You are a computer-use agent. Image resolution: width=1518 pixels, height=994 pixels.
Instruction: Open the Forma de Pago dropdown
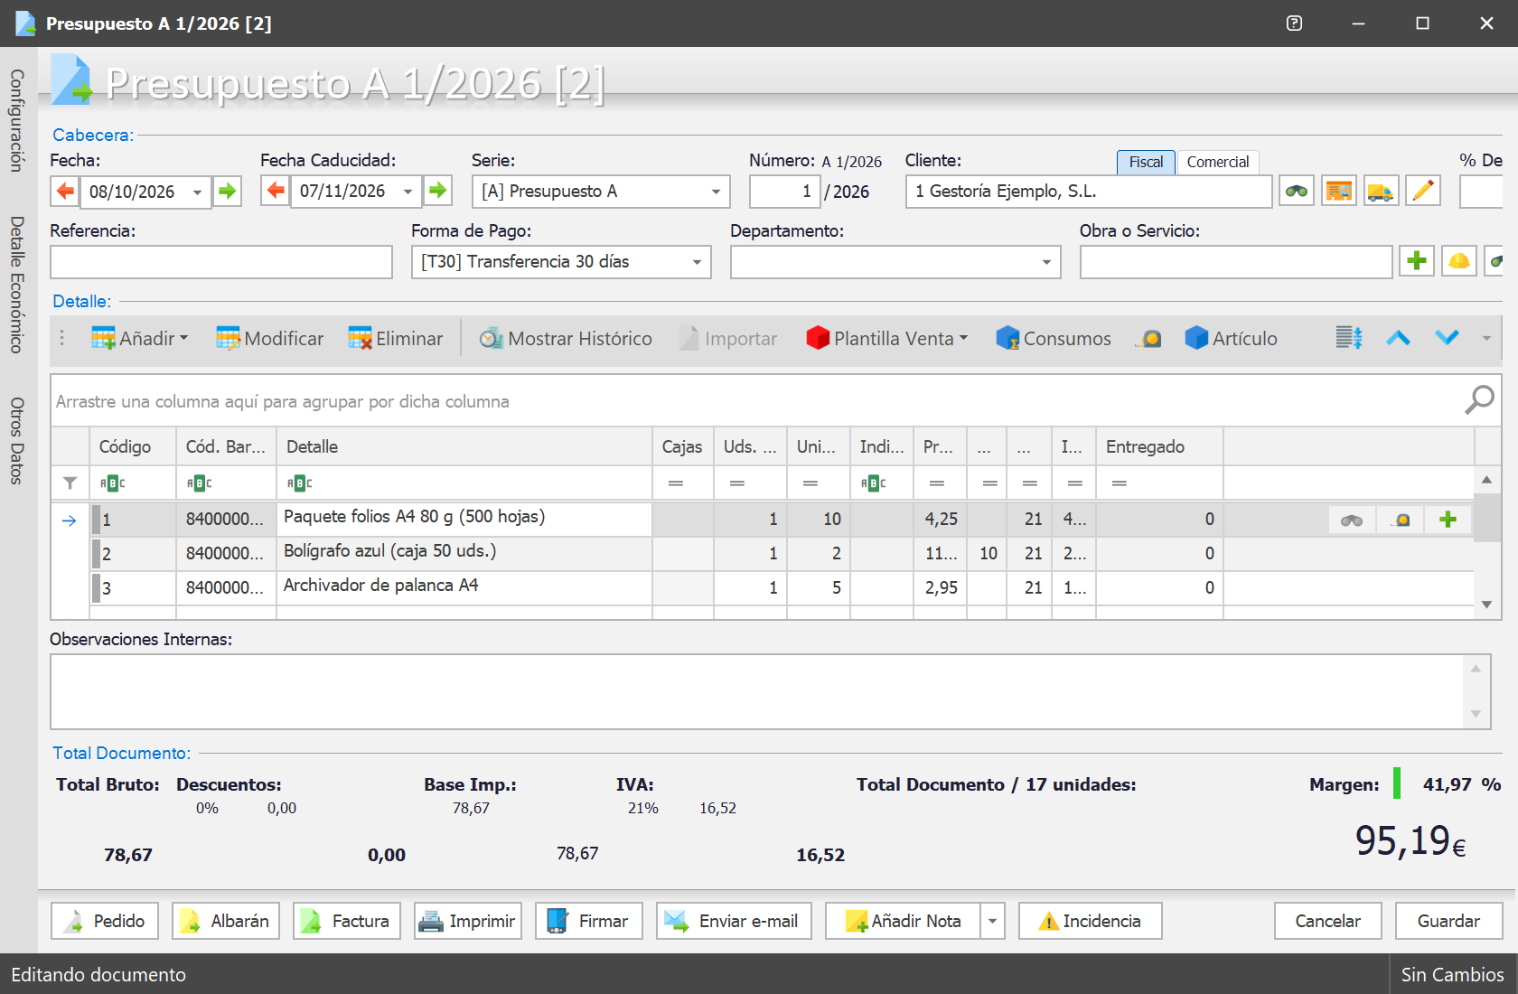coord(697,262)
